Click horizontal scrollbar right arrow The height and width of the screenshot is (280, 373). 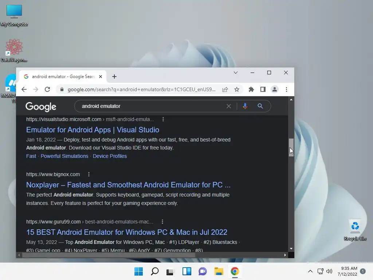click(285, 255)
